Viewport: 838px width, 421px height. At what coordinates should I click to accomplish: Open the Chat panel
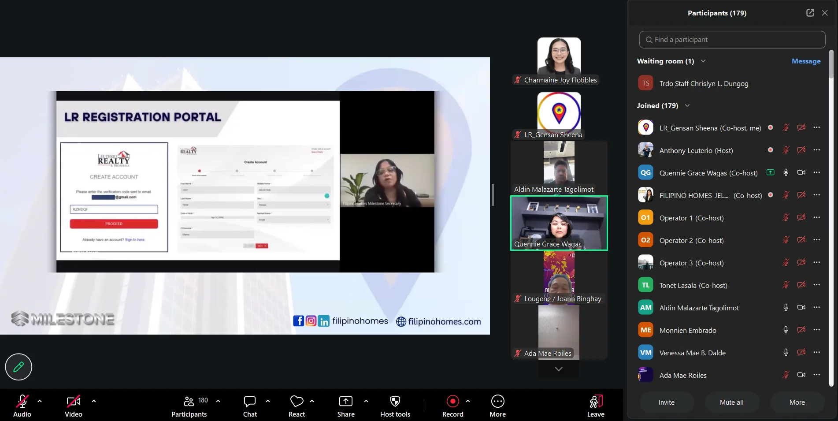pos(250,406)
